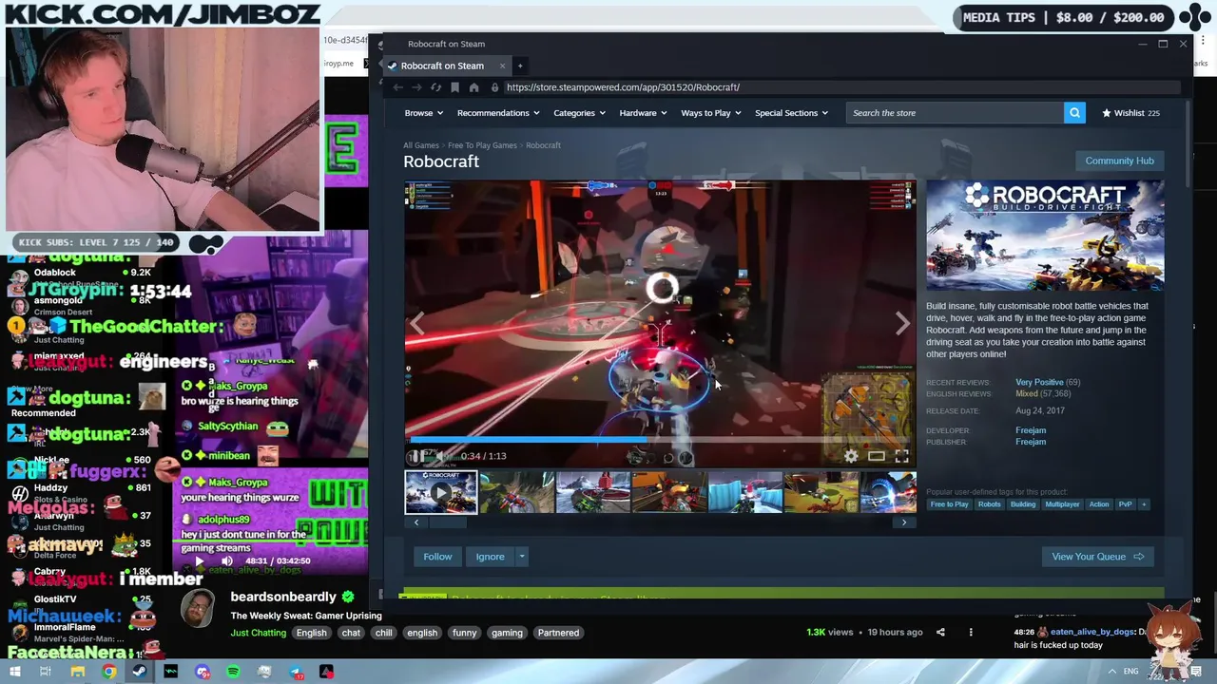This screenshot has width=1217, height=684.
Task: Select the Building tag
Action: 1023,504
